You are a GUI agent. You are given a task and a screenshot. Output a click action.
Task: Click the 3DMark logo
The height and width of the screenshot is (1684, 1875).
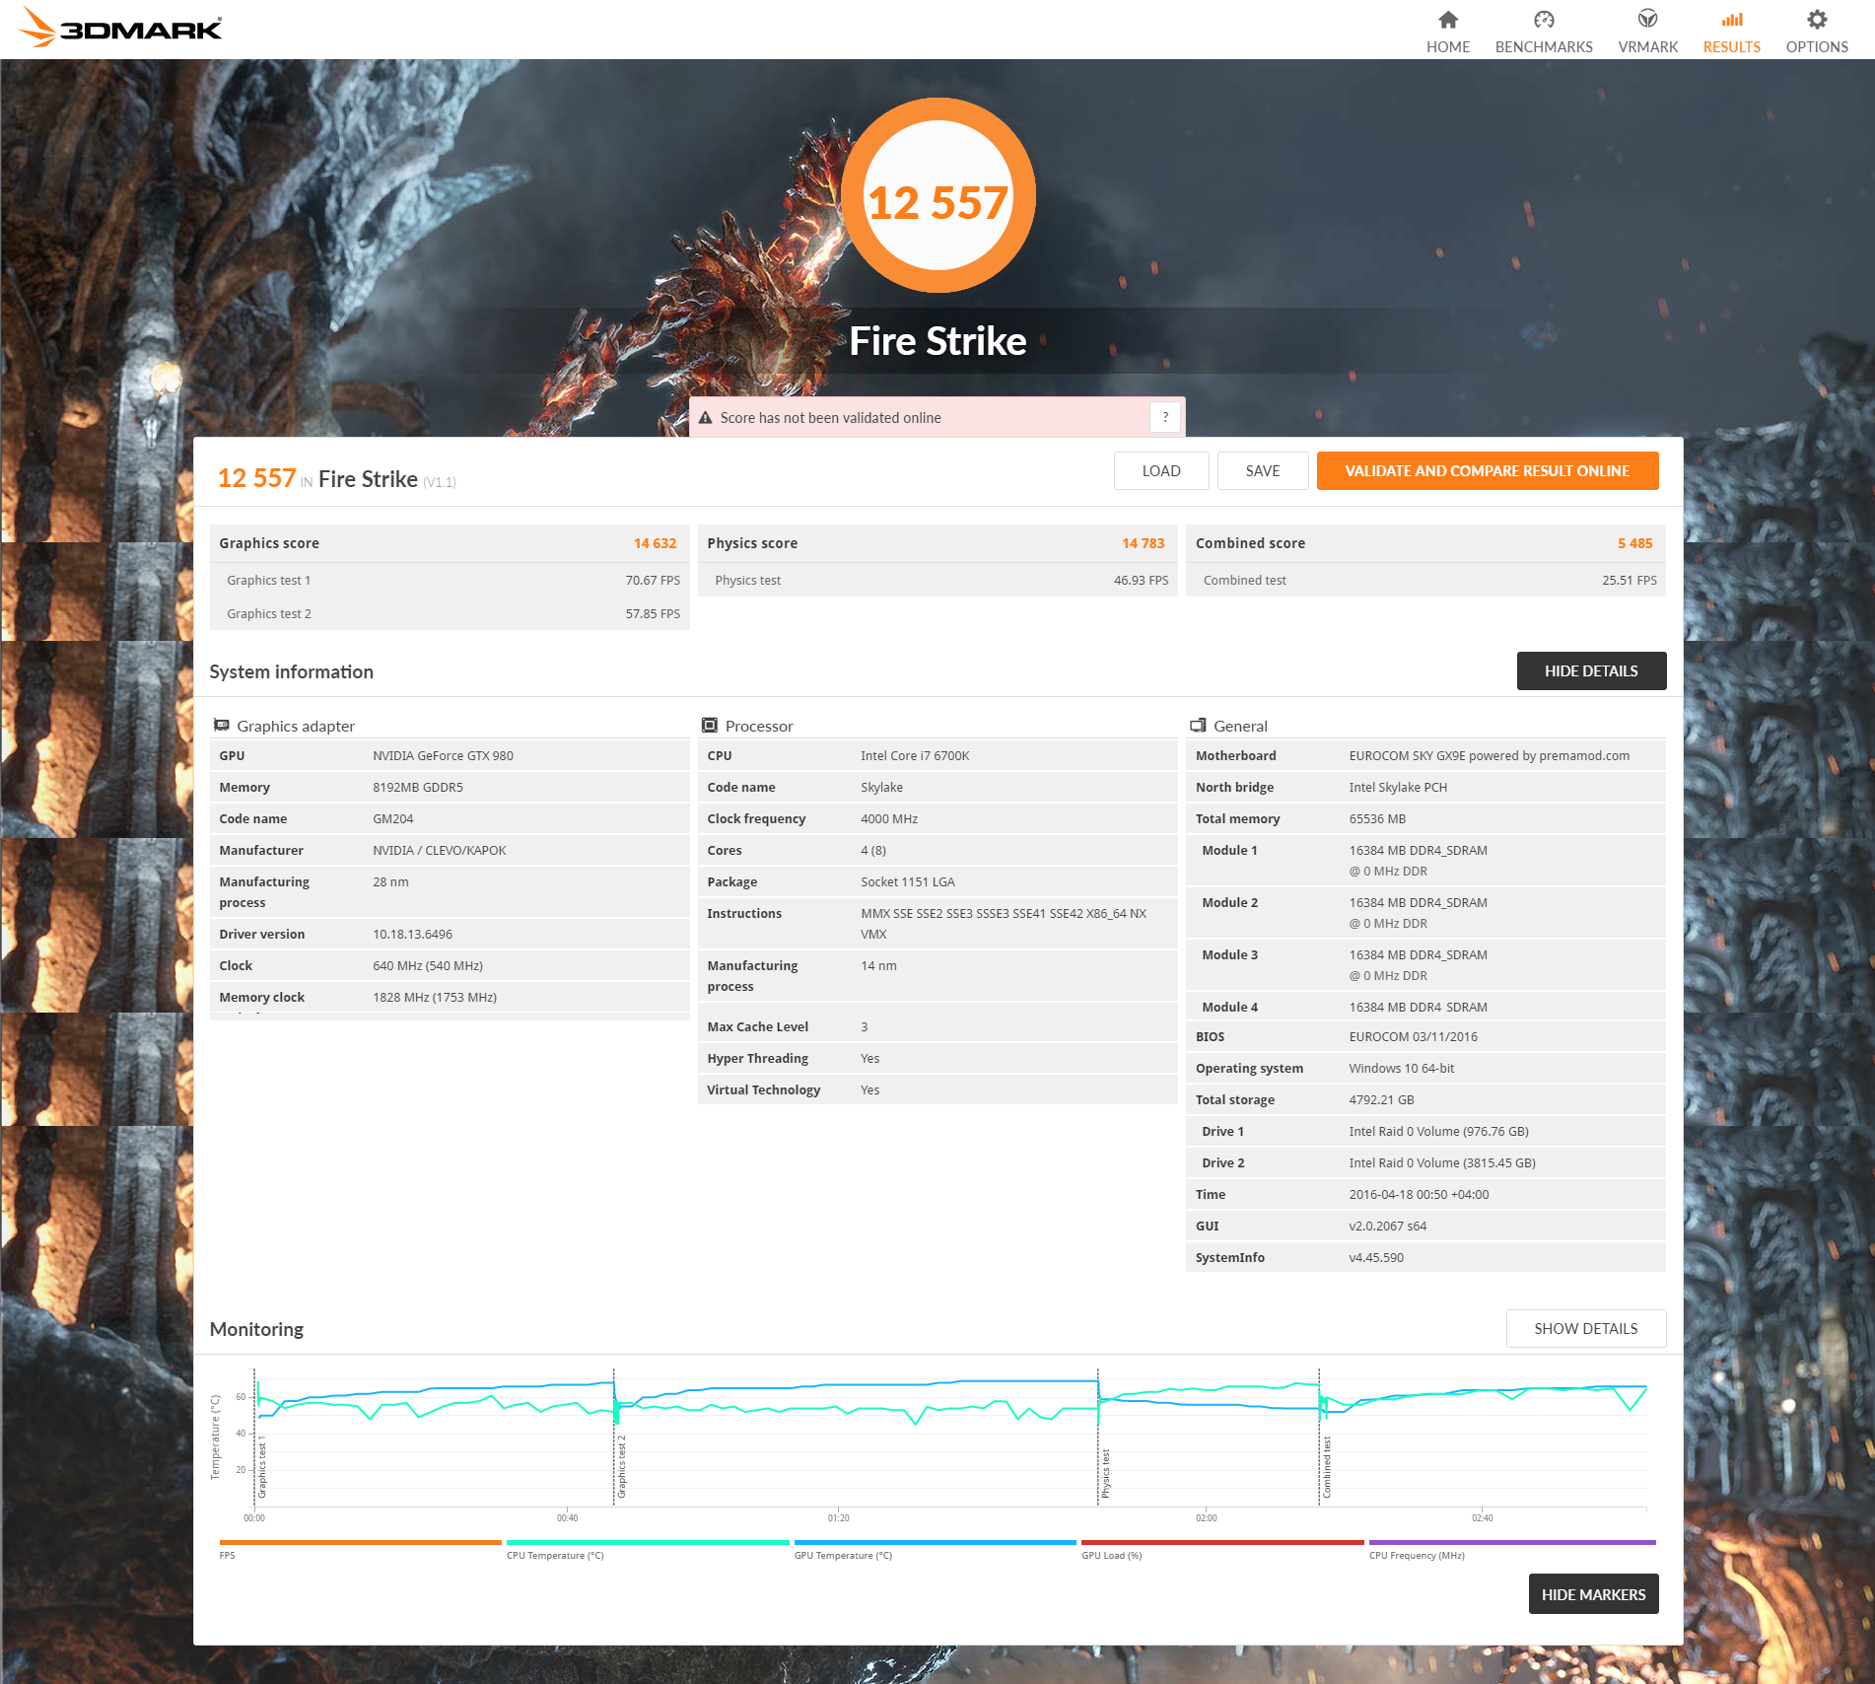tap(122, 28)
